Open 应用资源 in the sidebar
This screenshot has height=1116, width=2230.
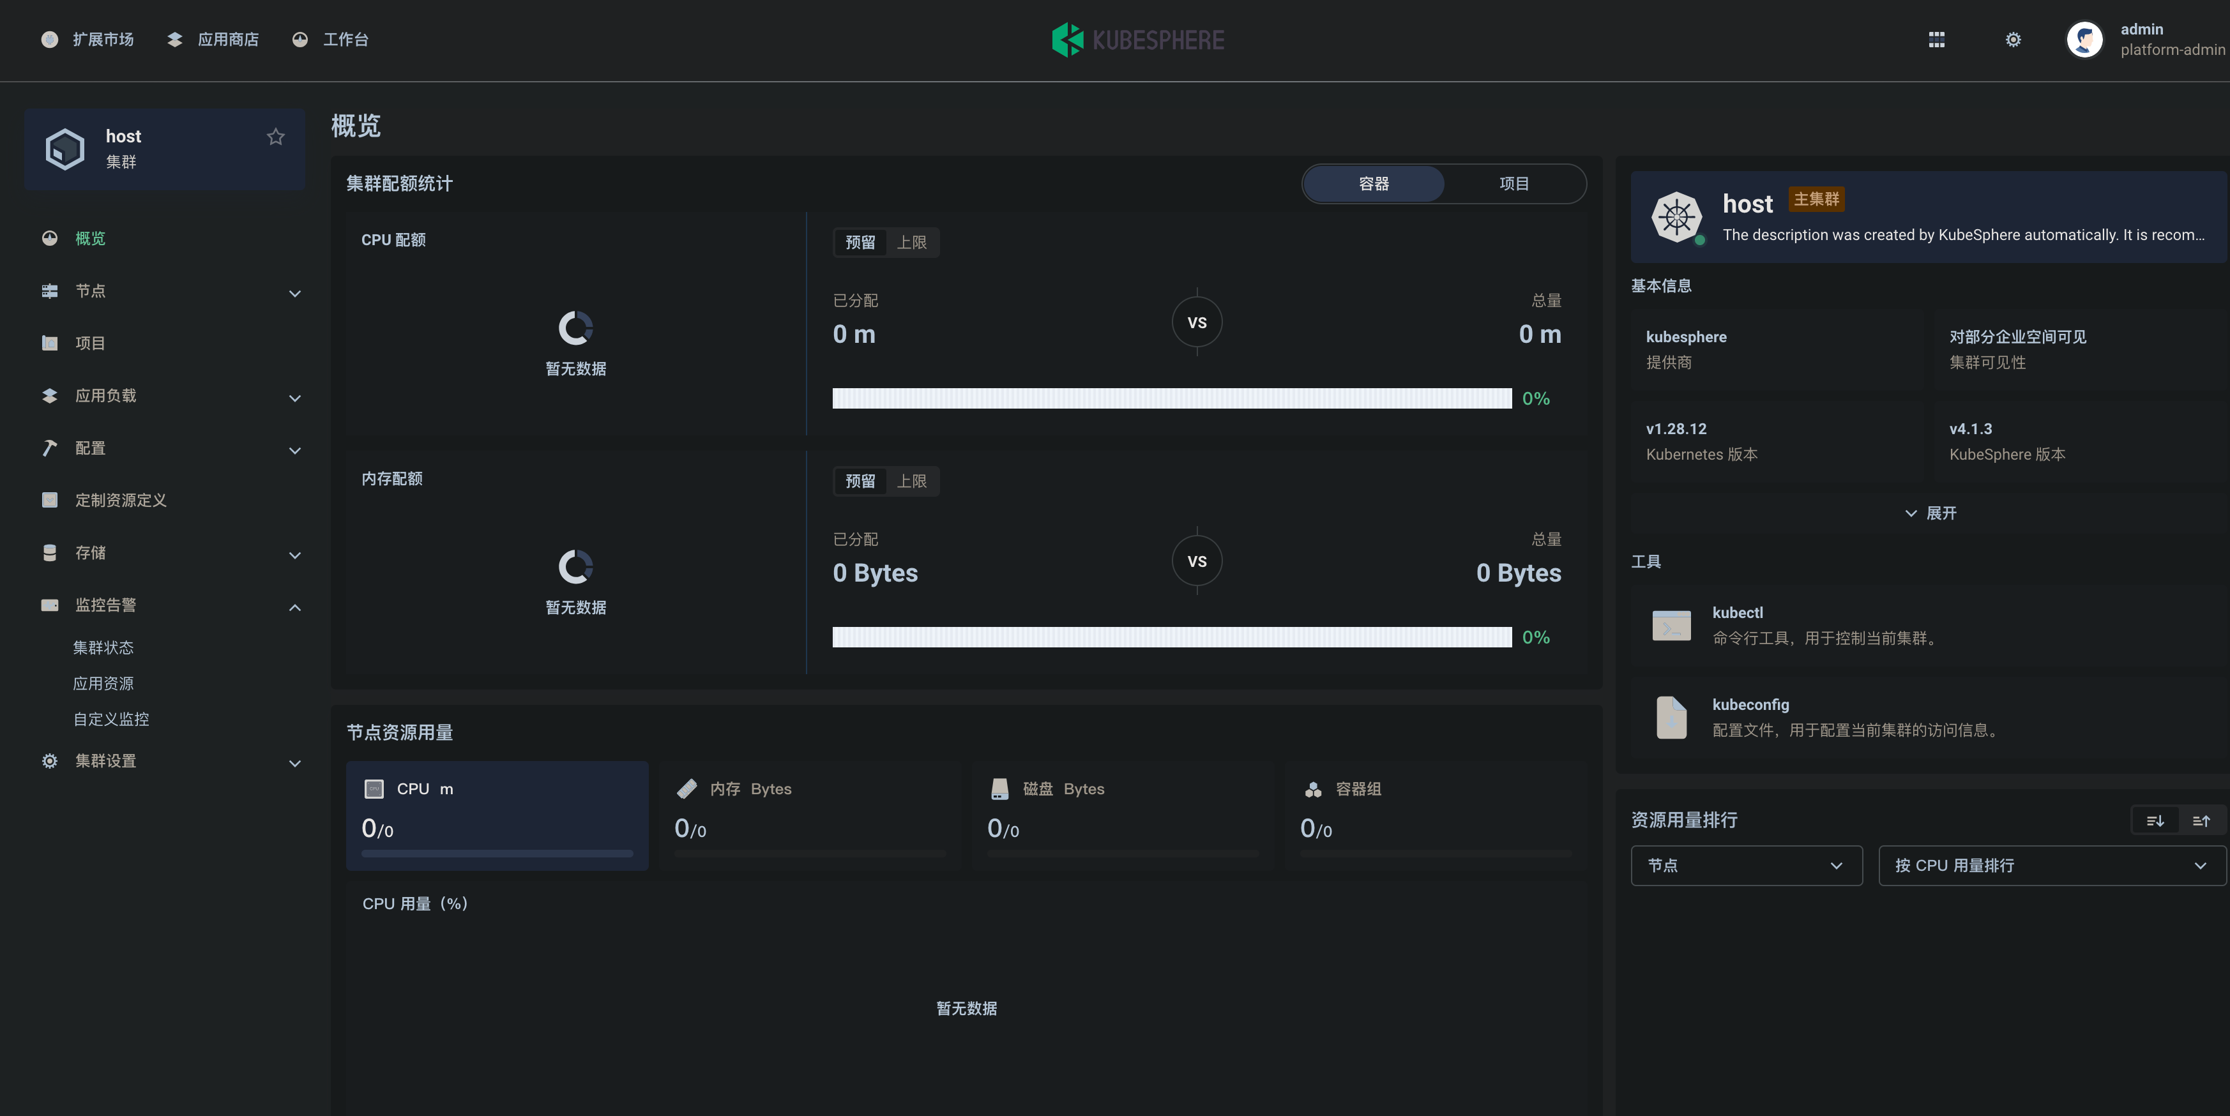[x=103, y=684]
